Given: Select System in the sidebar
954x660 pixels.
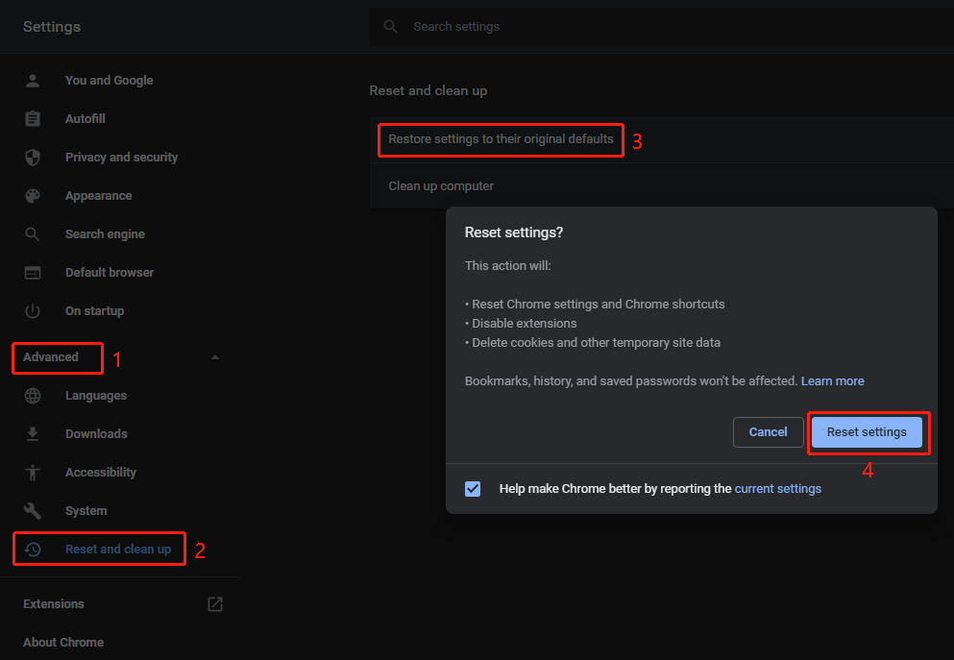Looking at the screenshot, I should (x=86, y=510).
